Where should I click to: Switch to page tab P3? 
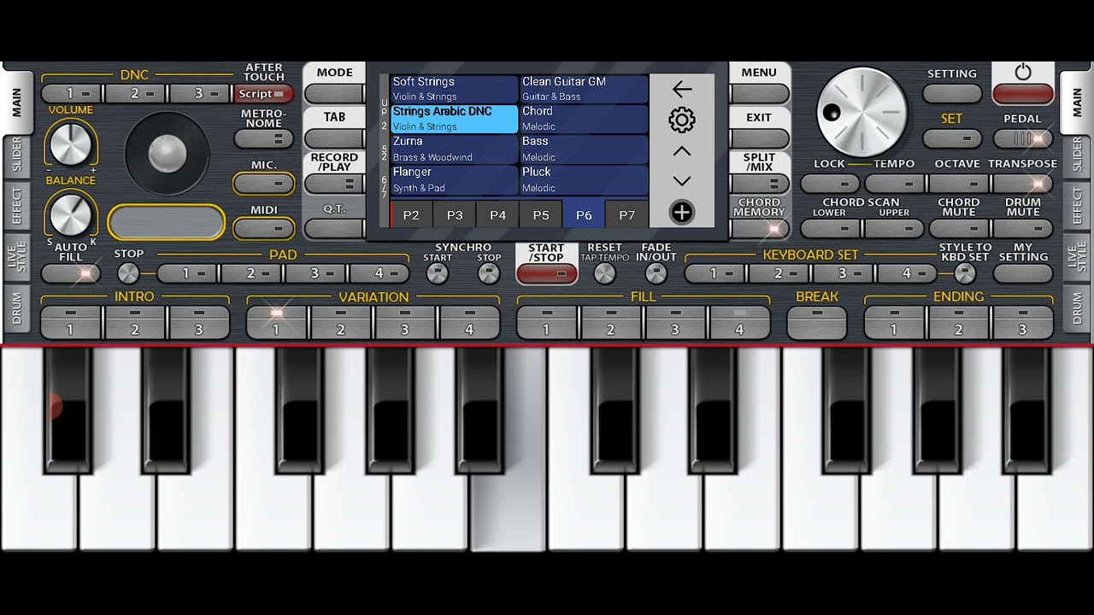pos(455,214)
